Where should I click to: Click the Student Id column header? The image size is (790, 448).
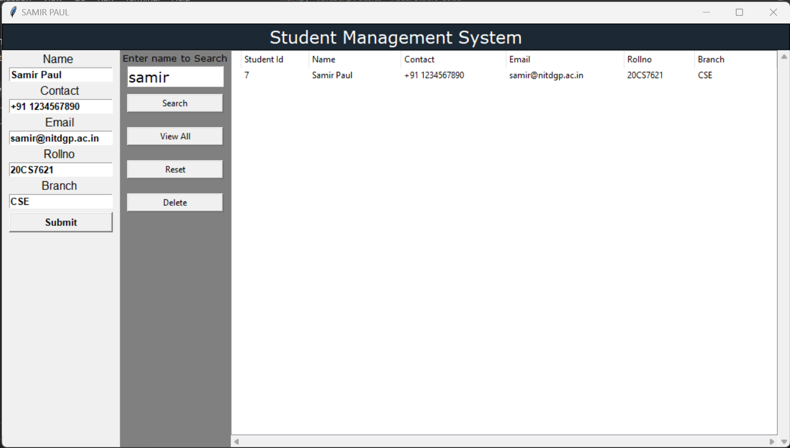[x=264, y=59]
